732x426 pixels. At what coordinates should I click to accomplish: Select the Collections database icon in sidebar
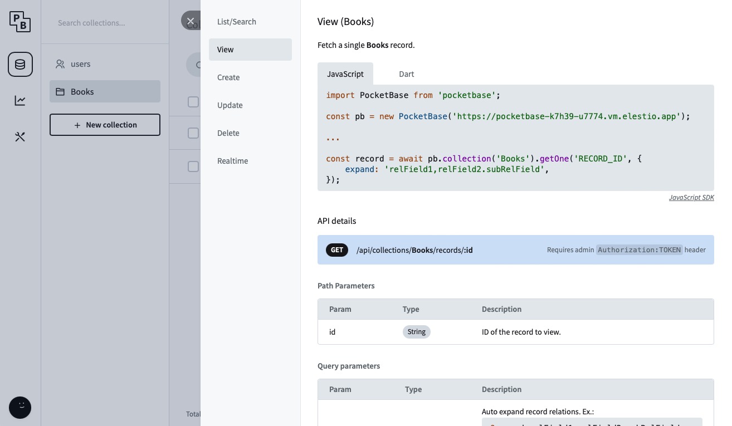(x=20, y=64)
